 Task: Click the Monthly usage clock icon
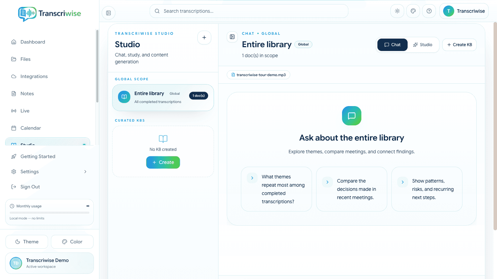(12, 206)
